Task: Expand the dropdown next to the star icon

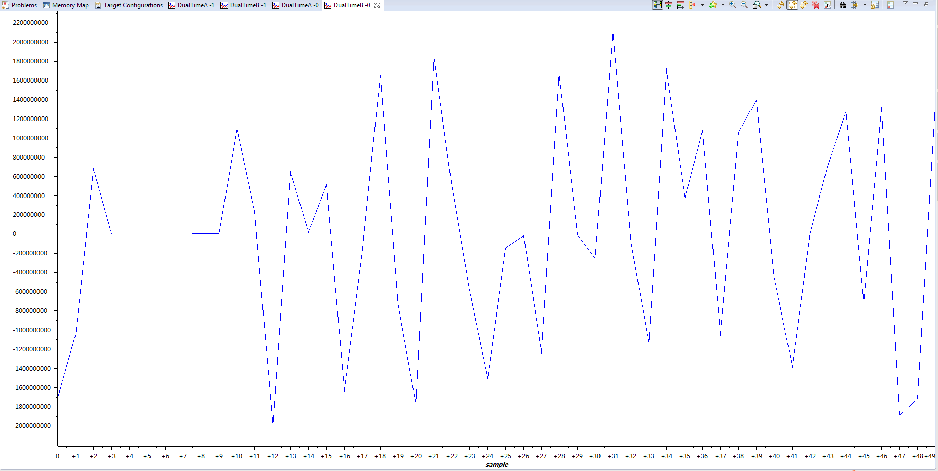Action: coord(723,5)
